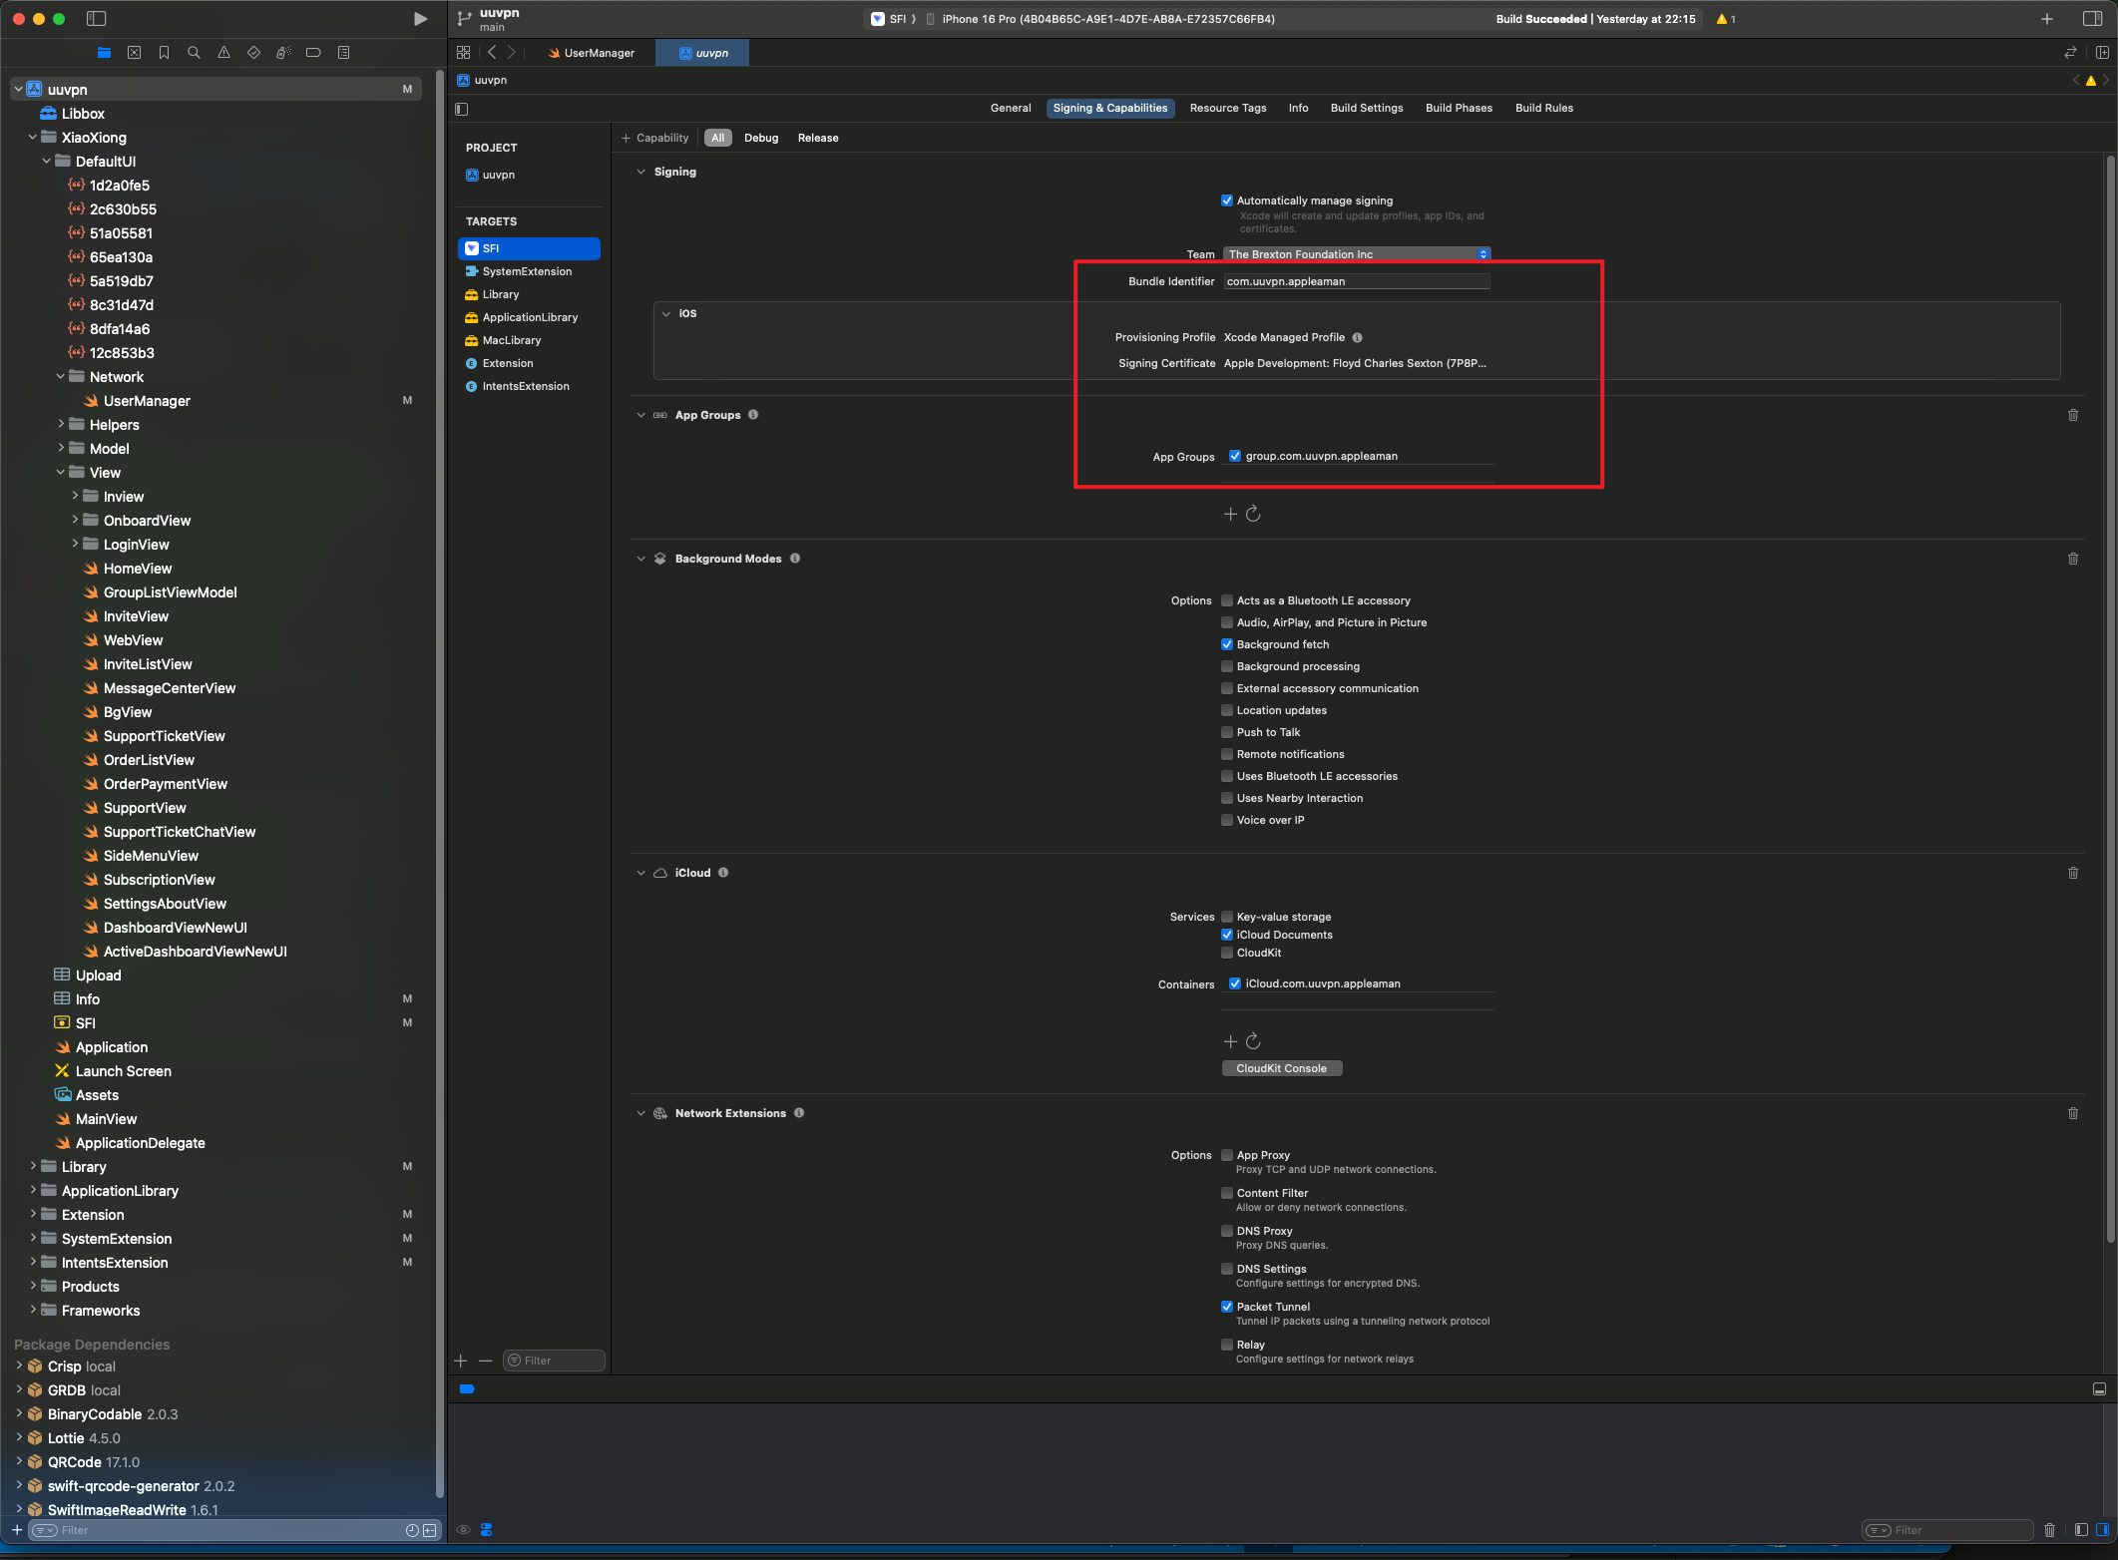Show the Provisioning Profile info icon

click(1358, 337)
